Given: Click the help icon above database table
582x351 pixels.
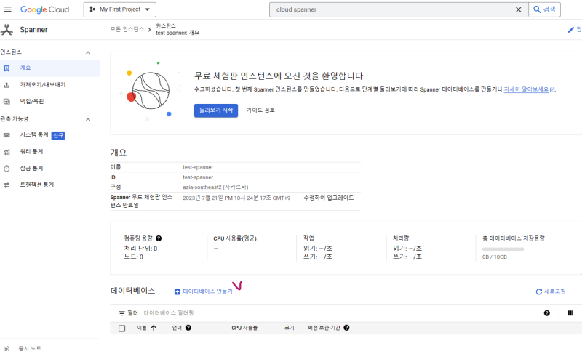Looking at the screenshot, I should click(546, 313).
